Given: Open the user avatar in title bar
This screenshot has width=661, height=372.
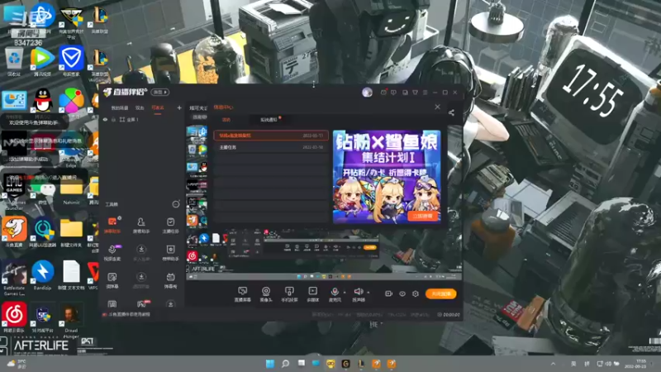Looking at the screenshot, I should click(367, 93).
